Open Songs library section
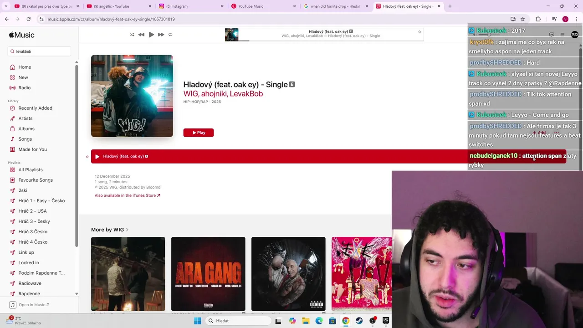 click(x=25, y=139)
